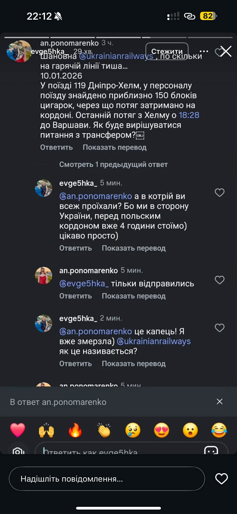This screenshot has height=514, width=237.
Task: Send fire emoji reaction
Action: 75,430
